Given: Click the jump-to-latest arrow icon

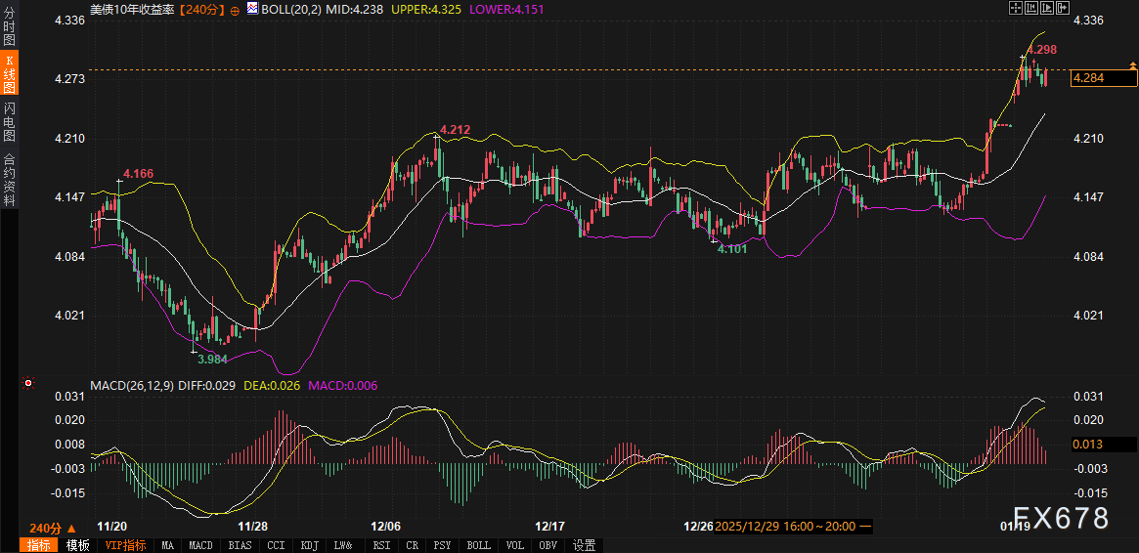Looking at the screenshot, I should (1063, 8).
